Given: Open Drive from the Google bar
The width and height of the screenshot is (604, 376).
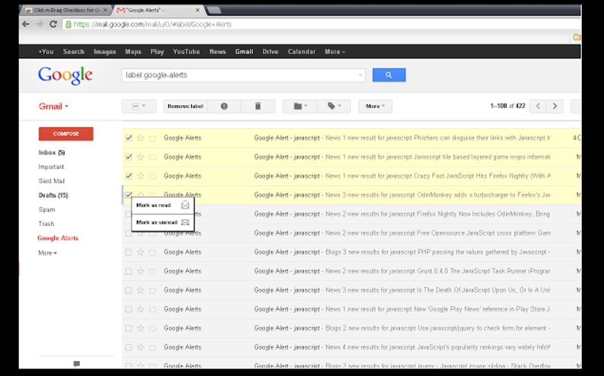Looking at the screenshot, I should [270, 52].
